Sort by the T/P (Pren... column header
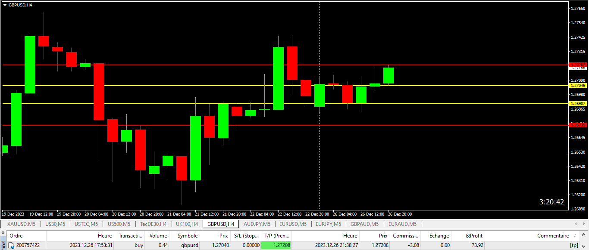 pos(276,236)
